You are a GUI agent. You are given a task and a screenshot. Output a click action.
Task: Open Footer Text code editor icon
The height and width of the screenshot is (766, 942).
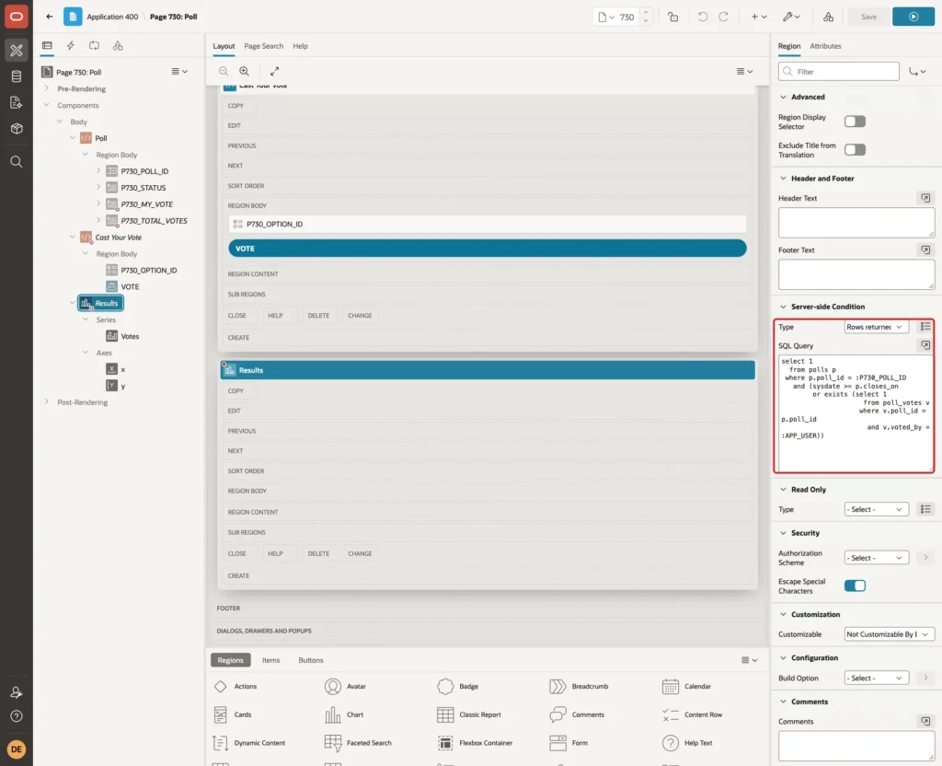pos(925,250)
